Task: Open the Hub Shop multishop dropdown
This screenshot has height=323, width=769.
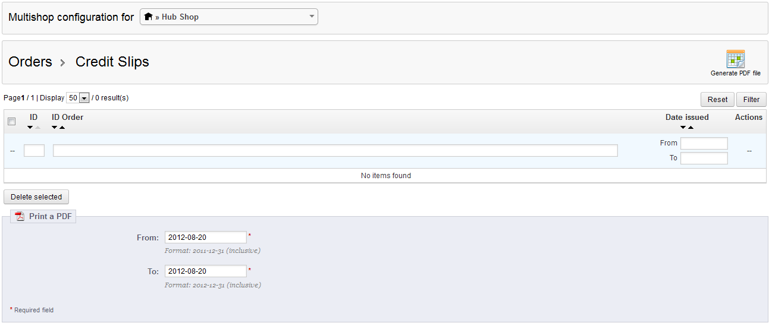Action: tap(228, 17)
